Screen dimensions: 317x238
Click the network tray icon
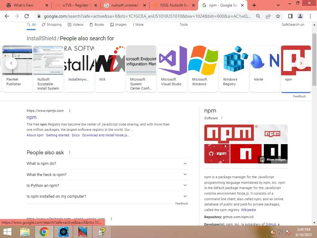click(280, 232)
